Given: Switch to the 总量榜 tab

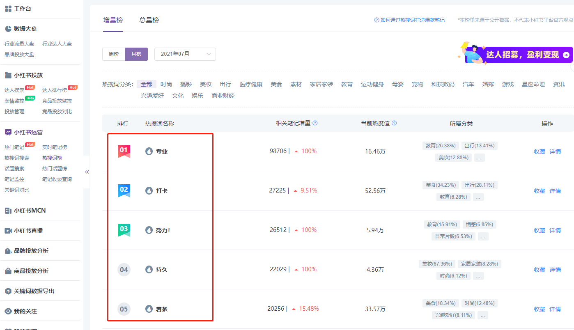Looking at the screenshot, I should point(149,20).
